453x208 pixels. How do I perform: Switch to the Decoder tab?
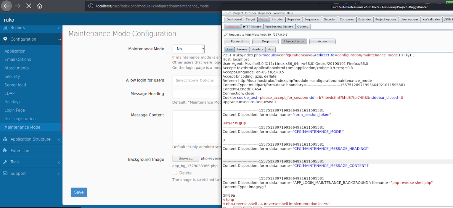pyautogui.click(x=330, y=19)
